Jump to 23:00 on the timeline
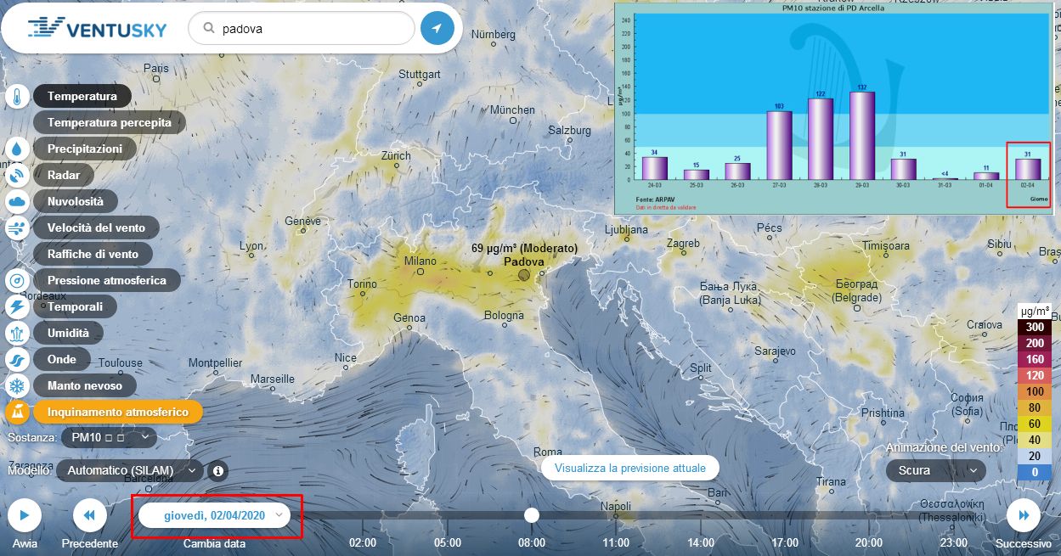 954,542
